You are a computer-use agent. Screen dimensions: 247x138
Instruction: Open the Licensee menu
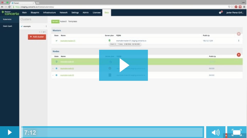coord(97,13)
